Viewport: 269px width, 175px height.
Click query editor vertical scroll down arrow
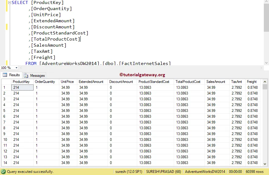(x=266, y=63)
